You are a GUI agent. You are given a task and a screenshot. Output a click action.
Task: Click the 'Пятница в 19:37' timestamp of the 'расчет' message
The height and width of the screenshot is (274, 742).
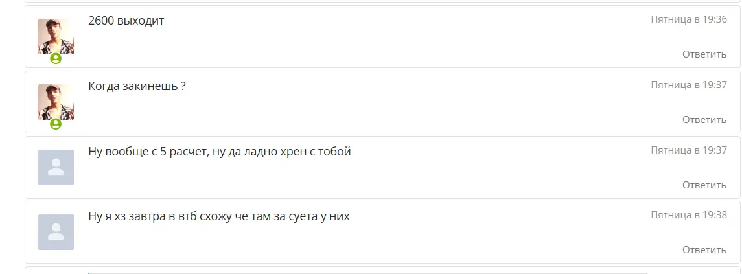pyautogui.click(x=689, y=150)
